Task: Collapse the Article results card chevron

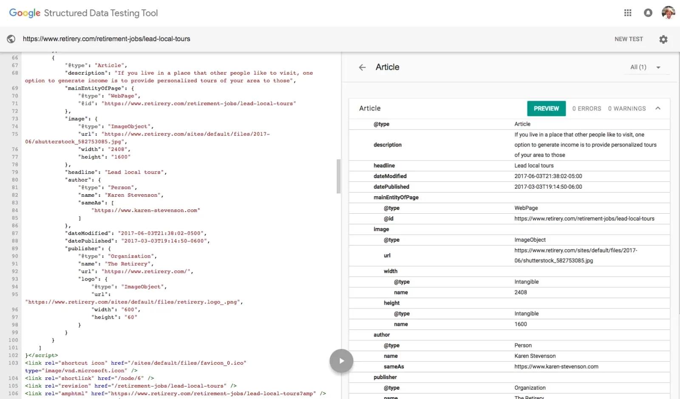Action: point(658,108)
